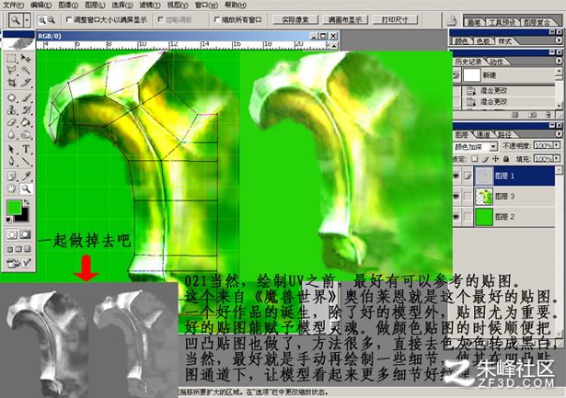Select the Polygonal Lasso tool
Image resolution: width=566 pixels, height=398 pixels.
pos(12,70)
